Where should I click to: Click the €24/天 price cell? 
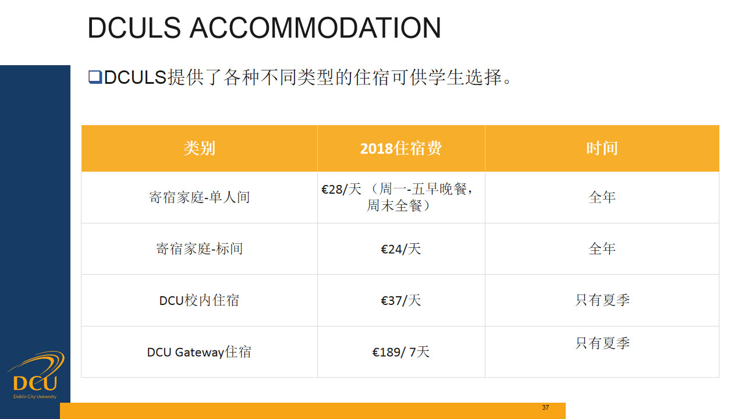click(x=400, y=249)
